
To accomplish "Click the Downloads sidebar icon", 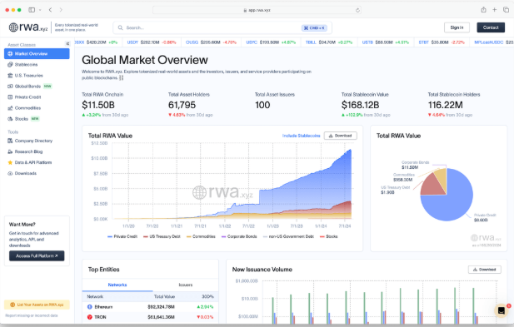I will (x=10, y=173).
